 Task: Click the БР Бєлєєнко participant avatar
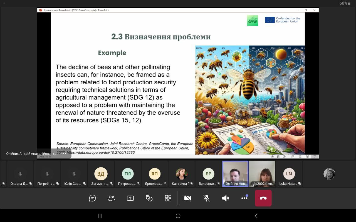[x=208, y=174]
